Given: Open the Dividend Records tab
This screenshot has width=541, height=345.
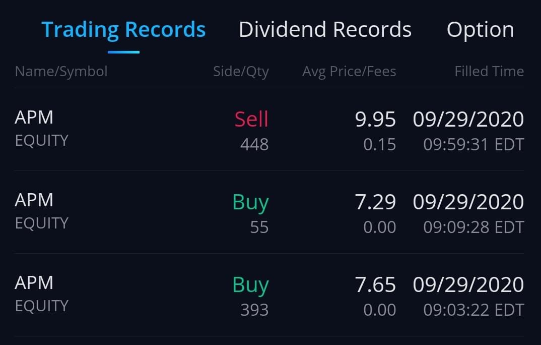Looking at the screenshot, I should [x=325, y=30].
